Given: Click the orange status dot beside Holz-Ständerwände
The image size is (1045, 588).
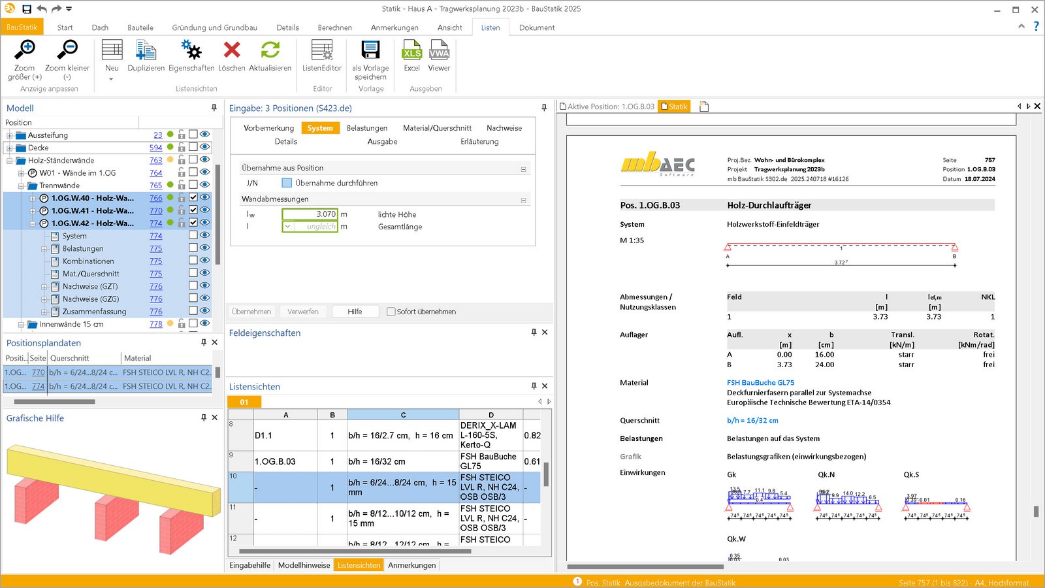Looking at the screenshot, I should [x=169, y=160].
